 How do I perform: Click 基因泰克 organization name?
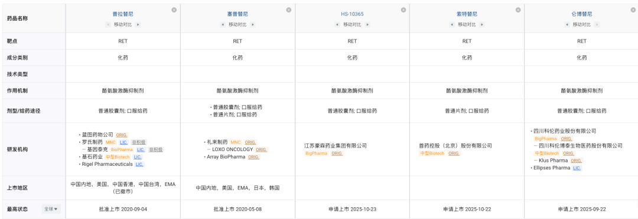point(97,149)
